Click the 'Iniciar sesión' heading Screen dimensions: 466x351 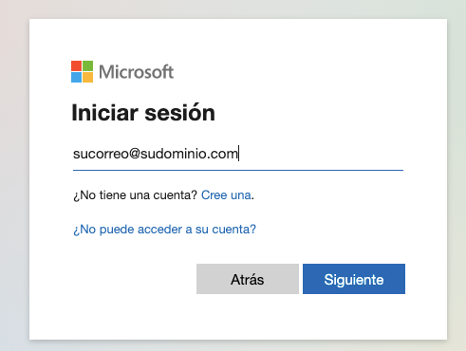pos(143,113)
